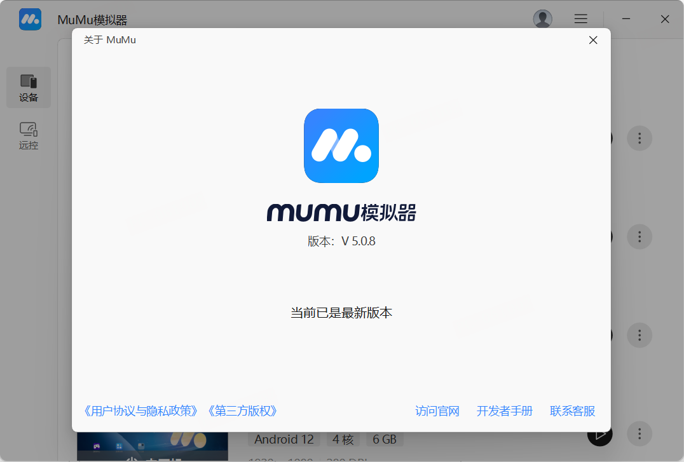684x462 pixels.
Task: Close the 关于 MuMu dialog
Action: click(x=593, y=40)
